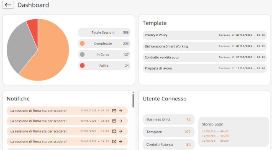Image resolution: width=272 pixels, height=150 pixels.
Task: Click the Notifiche scrollbar thumb
Action: pyautogui.click(x=133, y=101)
